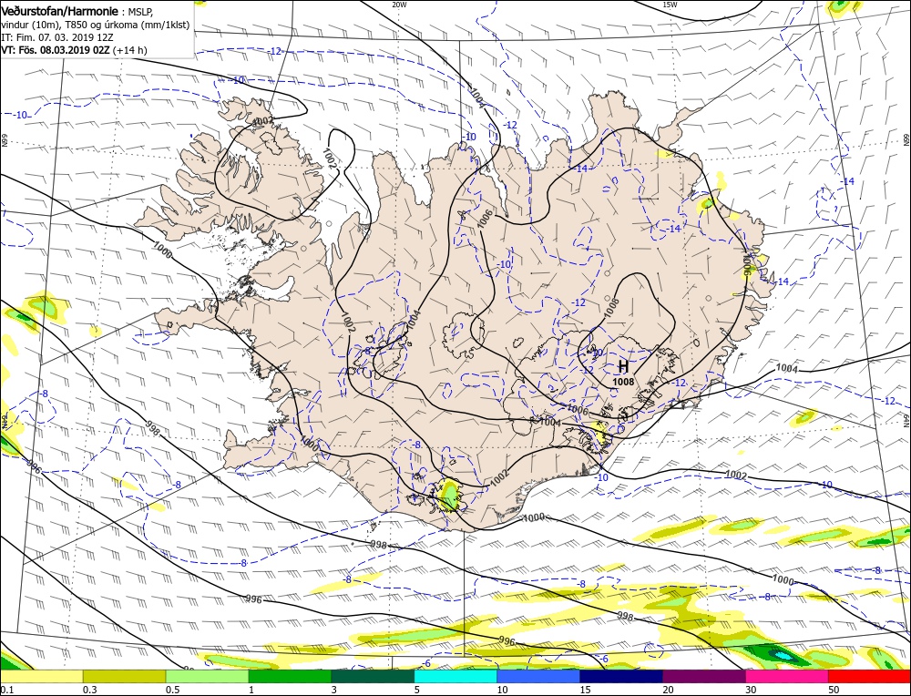Click the 'VT: Fös. 08.03.2019 02Z' valid time
911x696 pixels.
click(56, 50)
